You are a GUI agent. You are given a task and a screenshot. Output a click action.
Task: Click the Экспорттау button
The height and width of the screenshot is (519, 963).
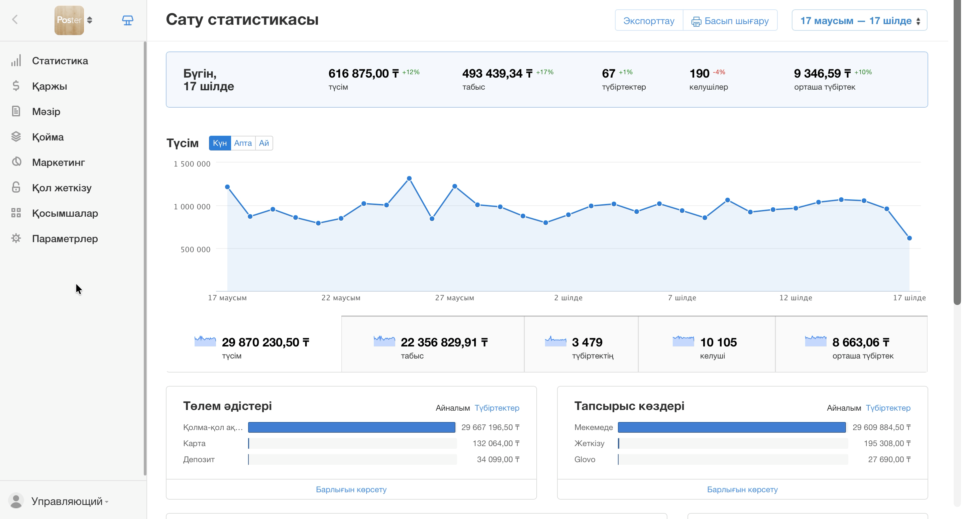click(x=649, y=20)
